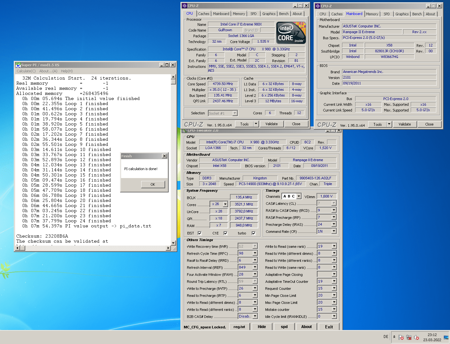Click Validate in left CPU-Z window
This screenshot has width=450, height=344.
(272, 124)
